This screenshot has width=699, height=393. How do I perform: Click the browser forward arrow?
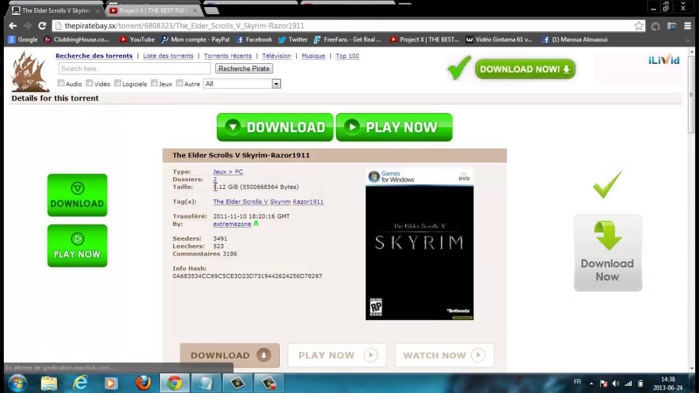pyautogui.click(x=27, y=26)
